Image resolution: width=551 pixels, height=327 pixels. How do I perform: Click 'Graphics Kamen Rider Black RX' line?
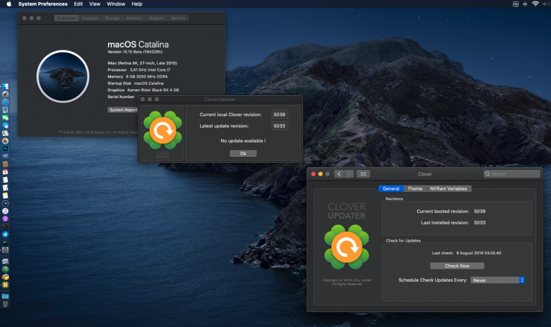pyautogui.click(x=143, y=90)
